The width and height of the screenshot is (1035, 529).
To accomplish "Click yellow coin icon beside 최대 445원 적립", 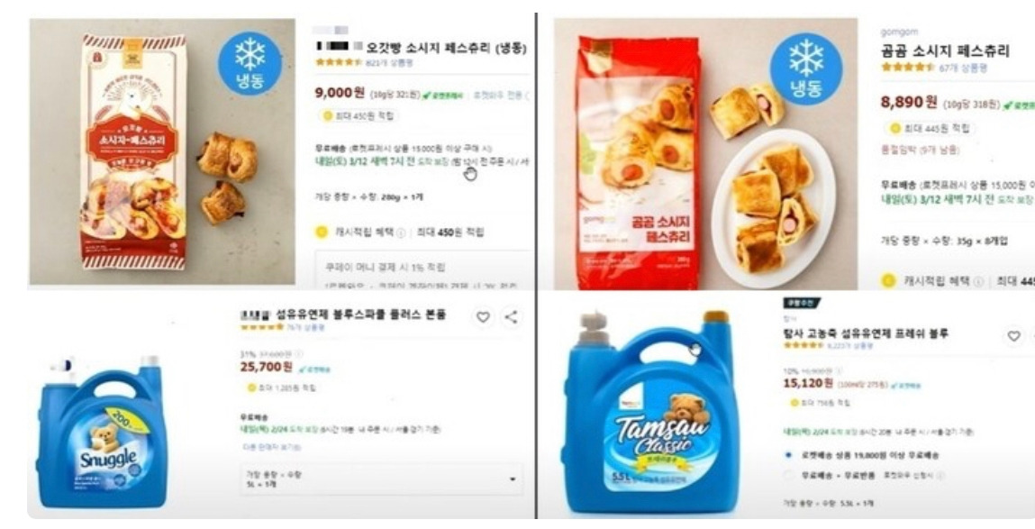I will pyautogui.click(x=895, y=128).
